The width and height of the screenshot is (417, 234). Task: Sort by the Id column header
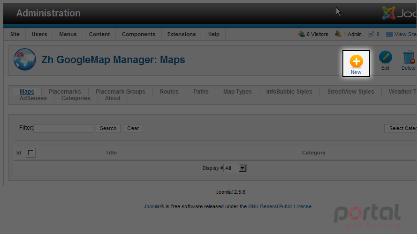19,153
